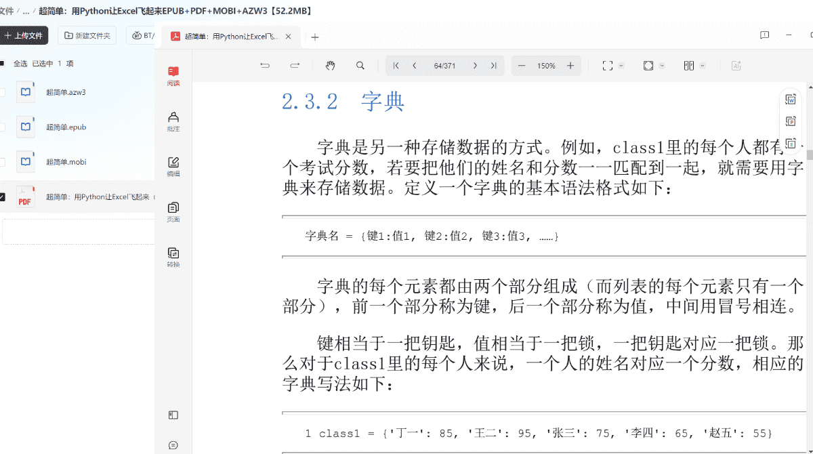Click the page number field 64/371

coord(444,66)
